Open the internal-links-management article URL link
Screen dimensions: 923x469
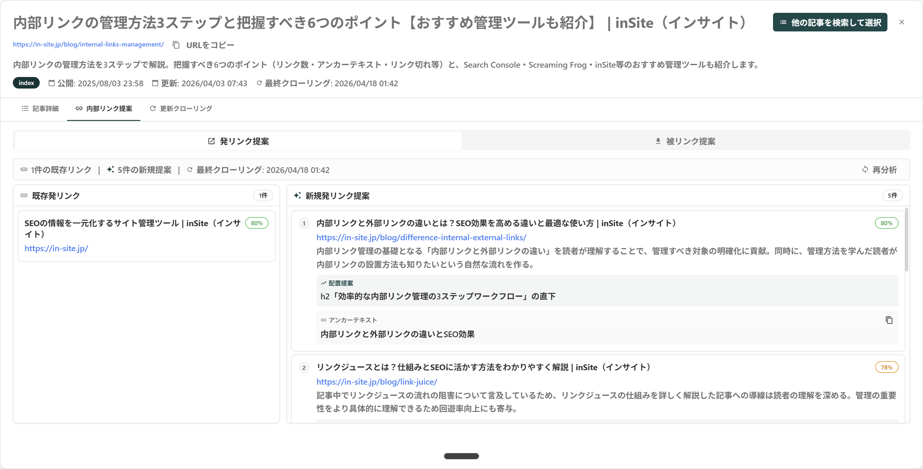click(88, 45)
